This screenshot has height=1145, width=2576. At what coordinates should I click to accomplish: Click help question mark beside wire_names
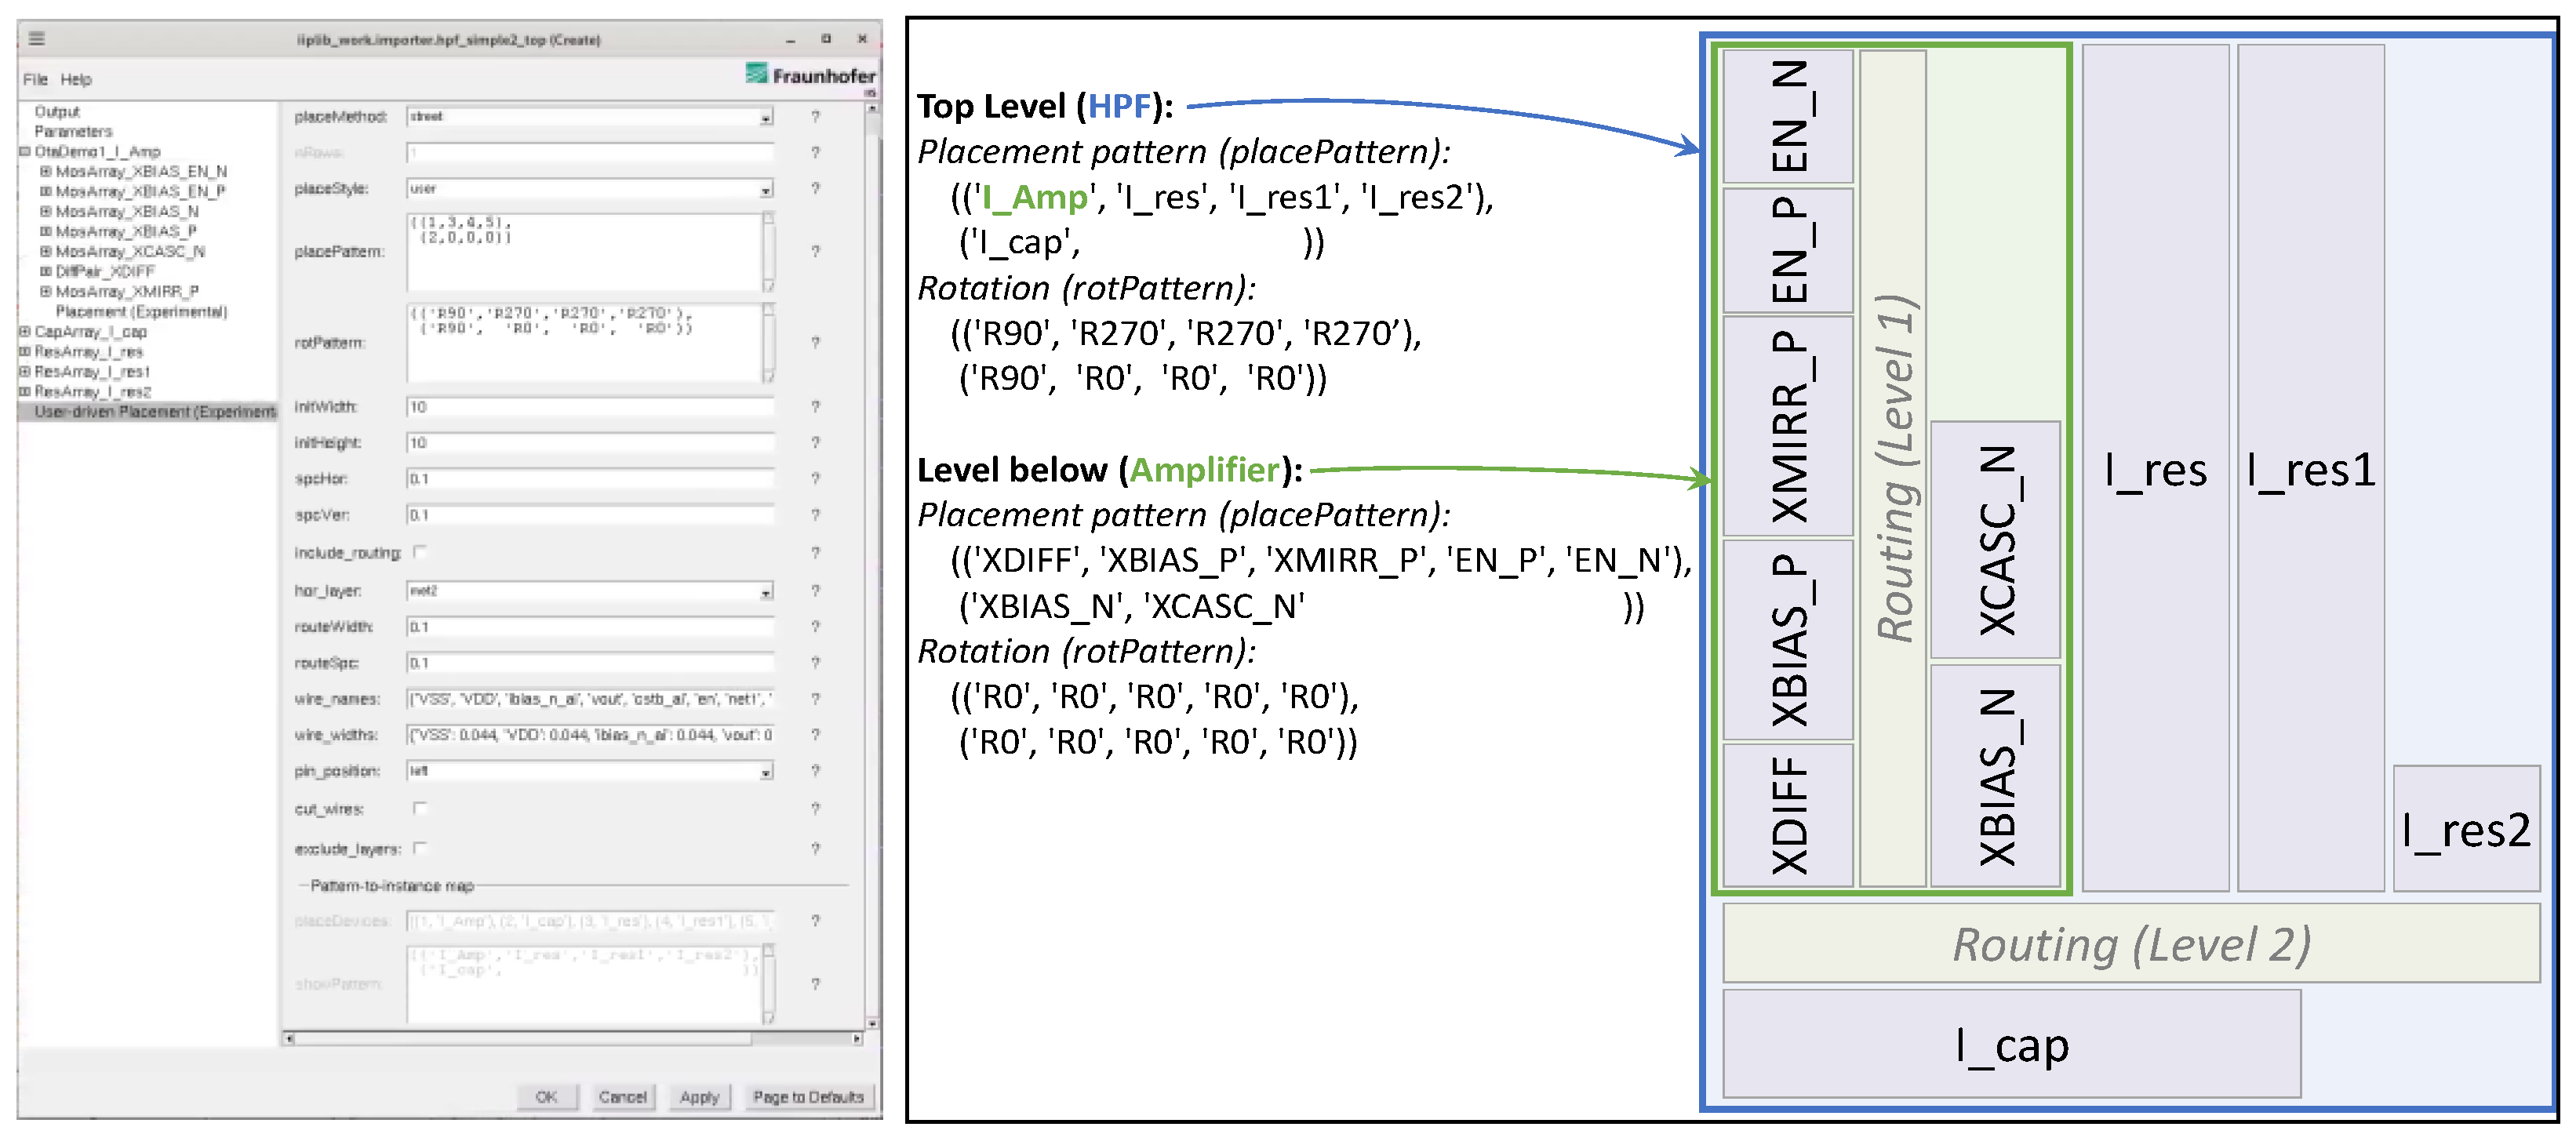tap(815, 699)
